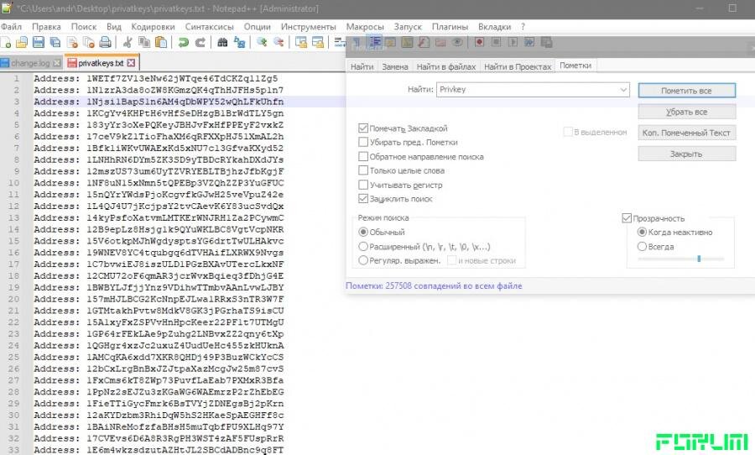755x455 pixels.
Task: Click the Убрать все button
Action: click(686, 112)
